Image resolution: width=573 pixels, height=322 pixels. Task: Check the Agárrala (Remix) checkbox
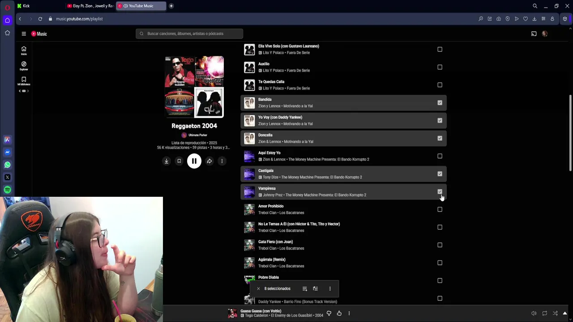(x=440, y=263)
